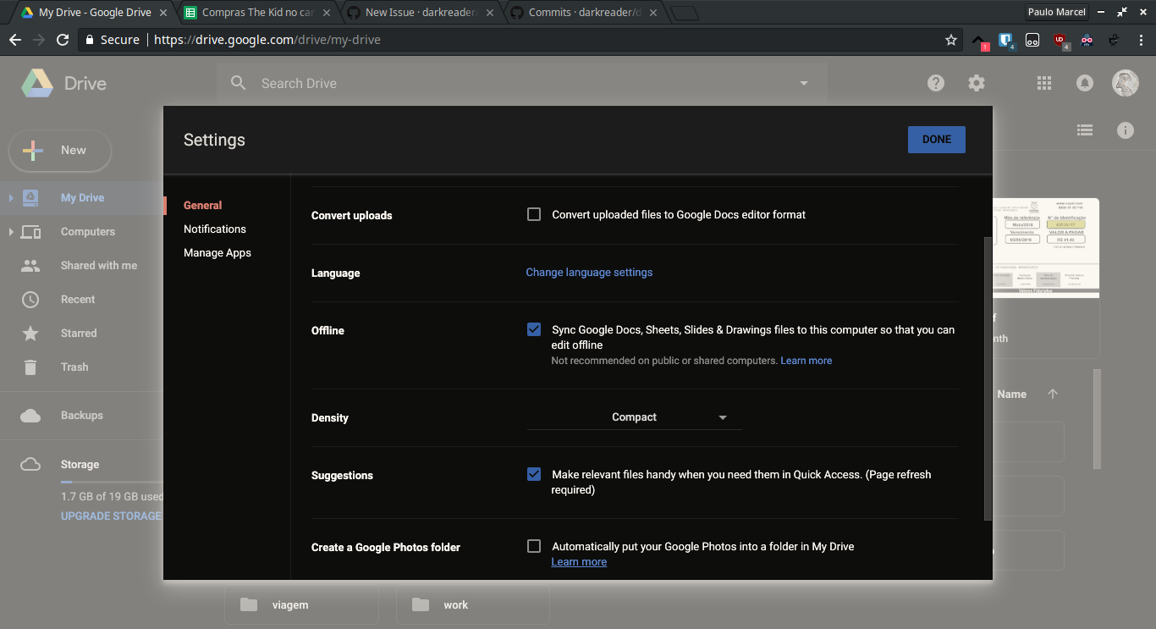Click the Drive settings gear icon

click(976, 83)
